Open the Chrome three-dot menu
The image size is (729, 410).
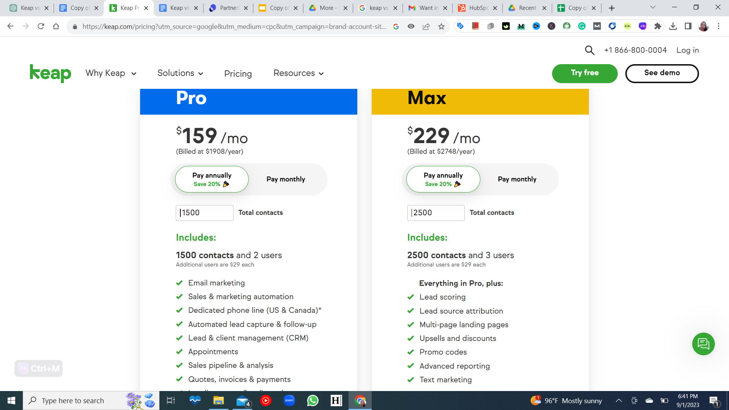(718, 26)
